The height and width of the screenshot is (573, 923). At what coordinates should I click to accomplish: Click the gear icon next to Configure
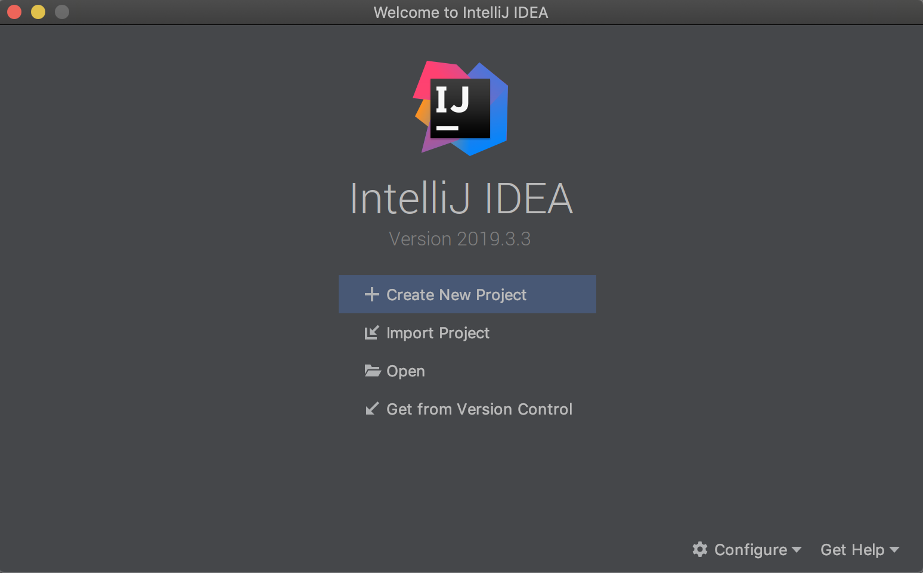pos(700,549)
